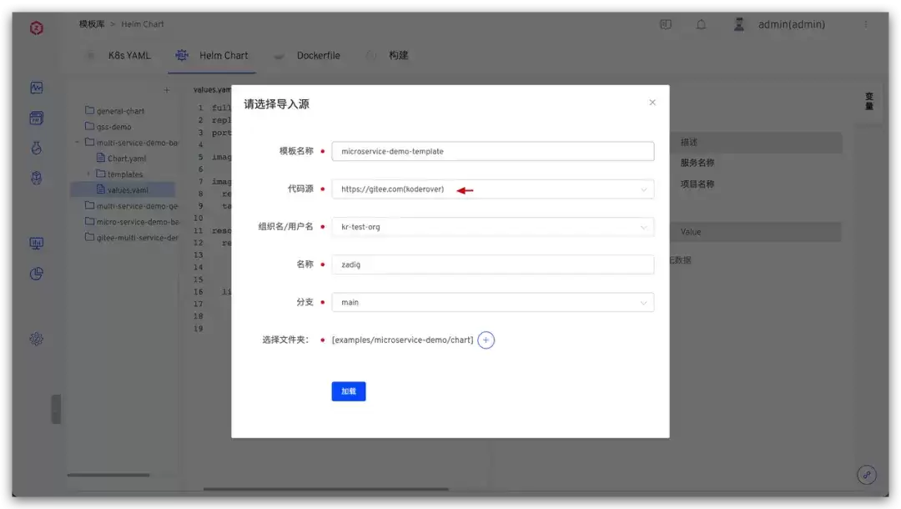
Task: Switch to the Dockerfile tab
Action: click(319, 55)
